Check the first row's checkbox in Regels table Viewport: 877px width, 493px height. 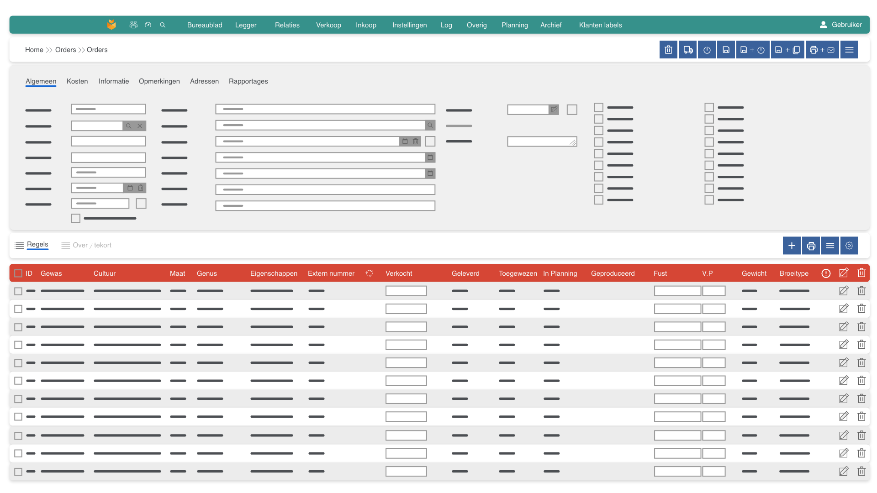pyautogui.click(x=18, y=291)
